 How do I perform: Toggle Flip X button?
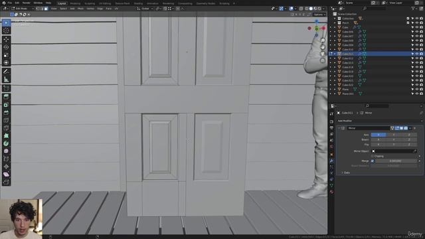tap(379, 145)
